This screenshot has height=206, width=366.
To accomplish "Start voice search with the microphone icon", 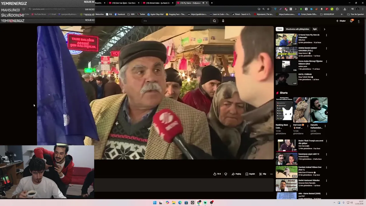I will pos(223,21).
